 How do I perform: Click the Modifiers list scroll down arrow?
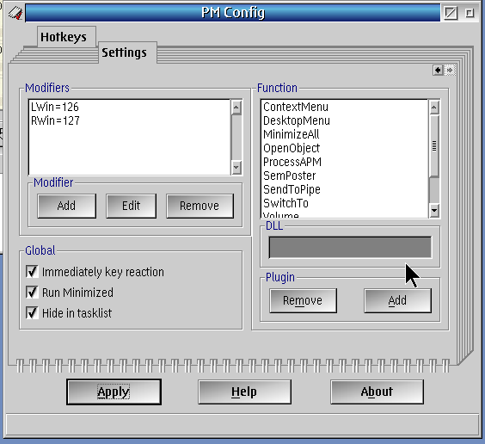pos(236,168)
